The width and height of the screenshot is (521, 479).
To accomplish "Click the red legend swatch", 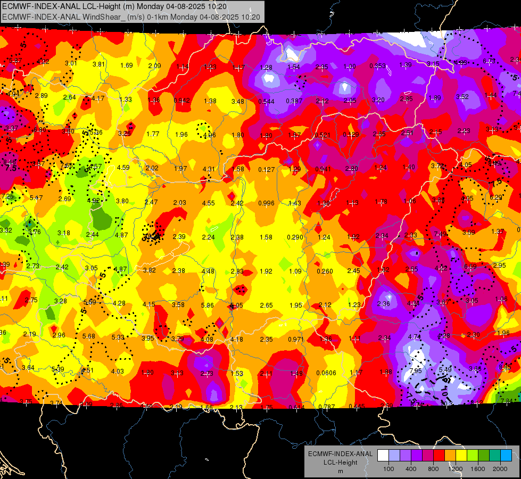I will [439, 455].
